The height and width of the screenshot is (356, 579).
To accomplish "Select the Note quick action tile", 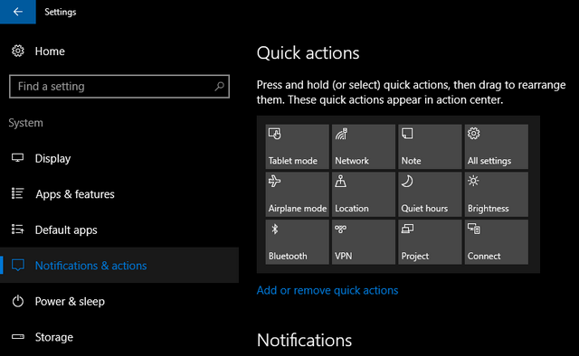I will (430, 146).
